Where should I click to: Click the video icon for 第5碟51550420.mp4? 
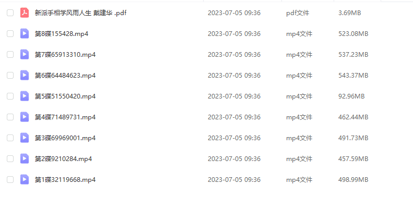[x=25, y=96]
